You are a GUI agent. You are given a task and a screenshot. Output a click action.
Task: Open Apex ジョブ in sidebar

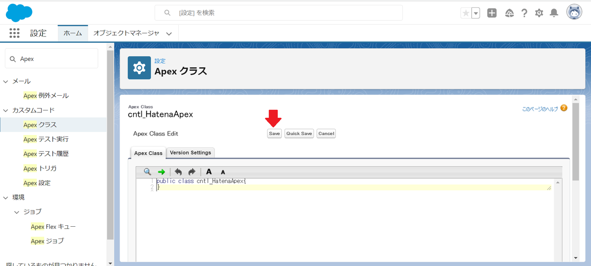(47, 241)
